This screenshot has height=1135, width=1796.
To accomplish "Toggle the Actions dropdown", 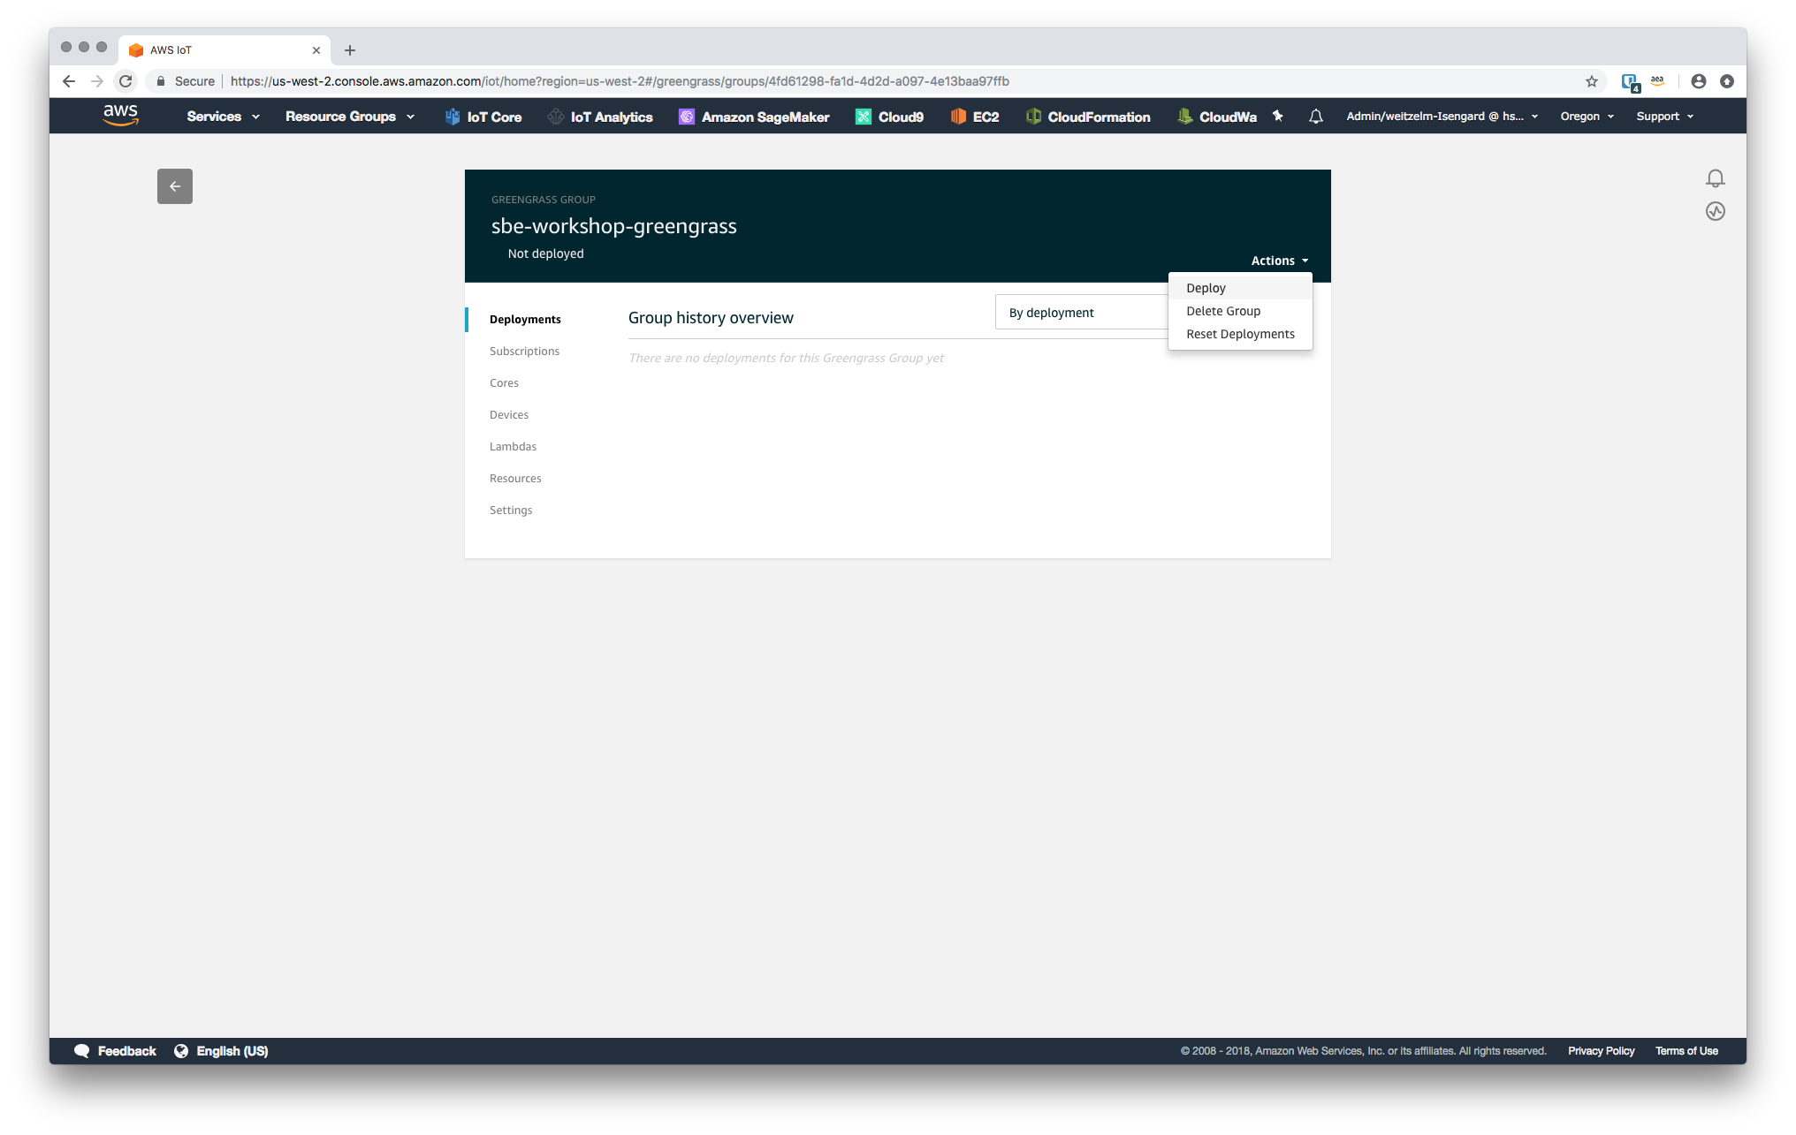I will click(x=1279, y=261).
